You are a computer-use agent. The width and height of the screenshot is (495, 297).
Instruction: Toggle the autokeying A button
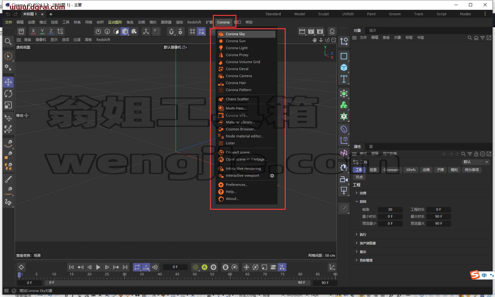pyautogui.click(x=205, y=267)
